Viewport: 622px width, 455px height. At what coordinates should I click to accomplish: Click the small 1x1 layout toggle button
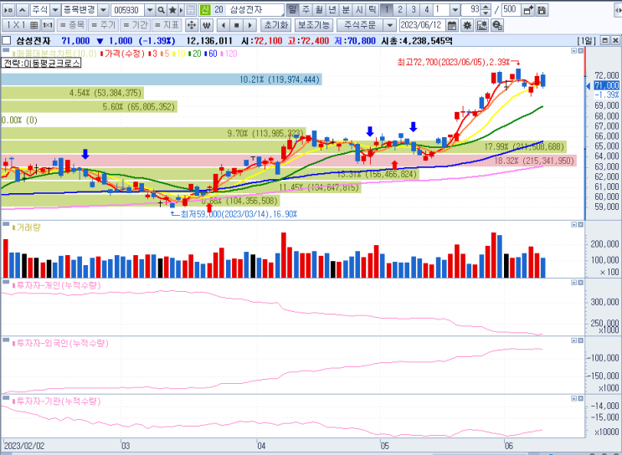(x=48, y=25)
